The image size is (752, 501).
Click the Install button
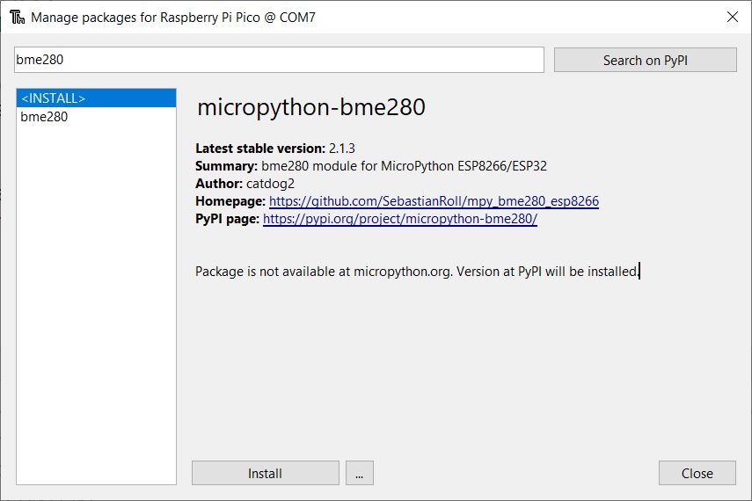(265, 473)
